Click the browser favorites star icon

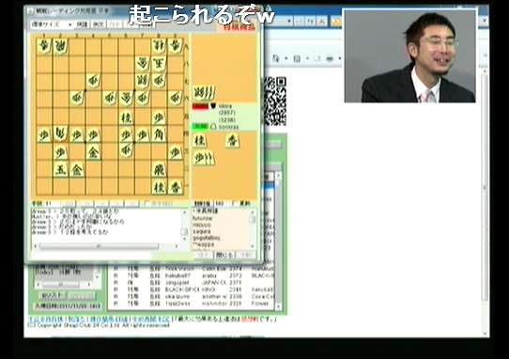pyautogui.click(x=335, y=21)
